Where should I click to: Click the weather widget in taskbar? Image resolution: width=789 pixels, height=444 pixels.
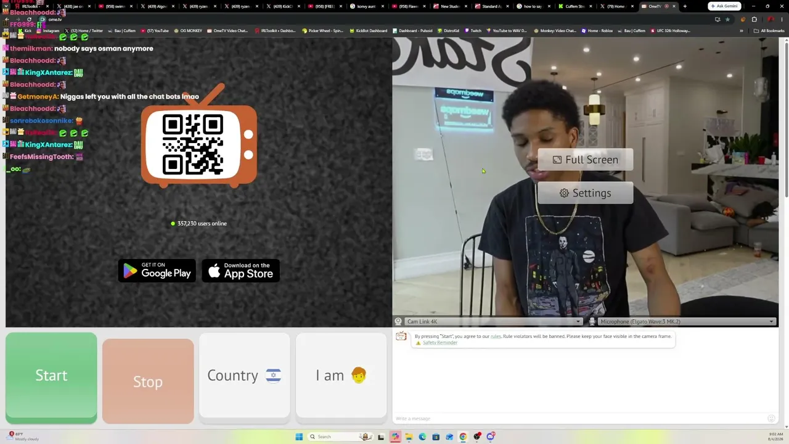pos(23,437)
